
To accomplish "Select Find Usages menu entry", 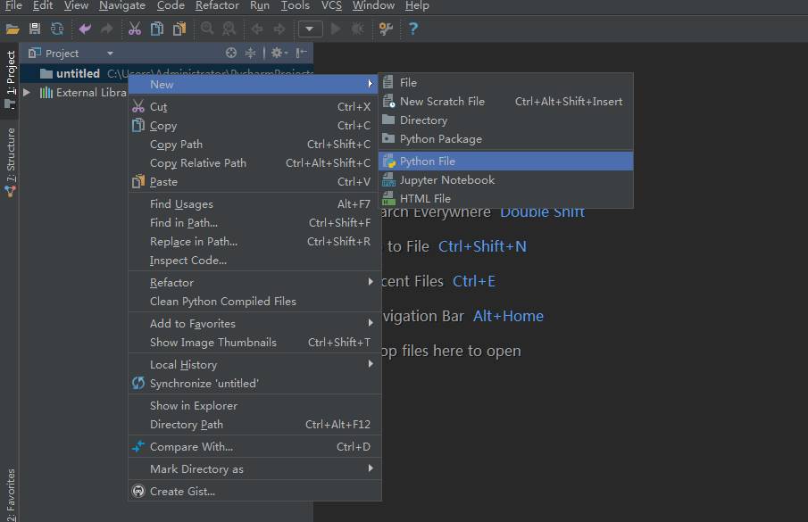I will [253, 203].
